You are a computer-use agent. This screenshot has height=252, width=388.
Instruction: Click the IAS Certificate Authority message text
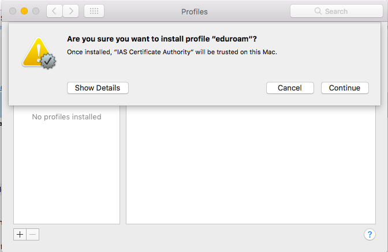coord(172,52)
